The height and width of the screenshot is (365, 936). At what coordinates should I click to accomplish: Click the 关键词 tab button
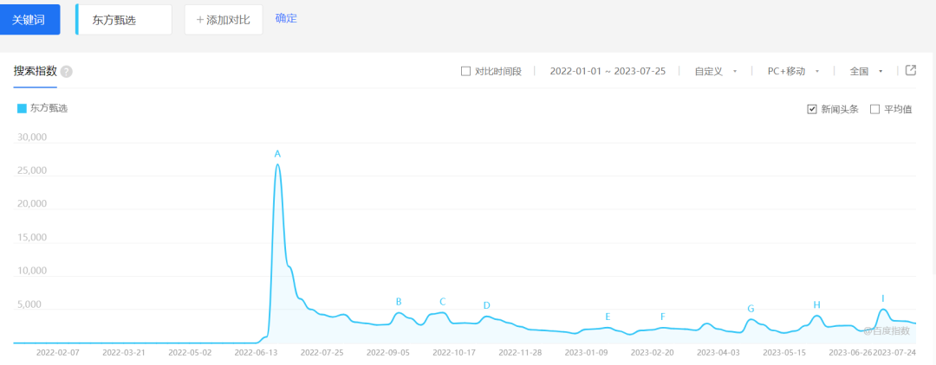(x=30, y=19)
